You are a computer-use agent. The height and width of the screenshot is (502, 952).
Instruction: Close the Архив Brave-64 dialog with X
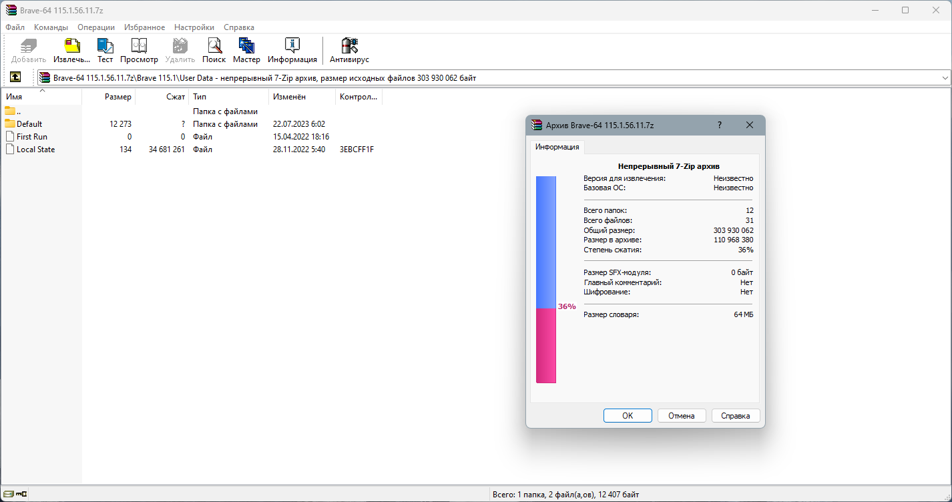coord(749,125)
